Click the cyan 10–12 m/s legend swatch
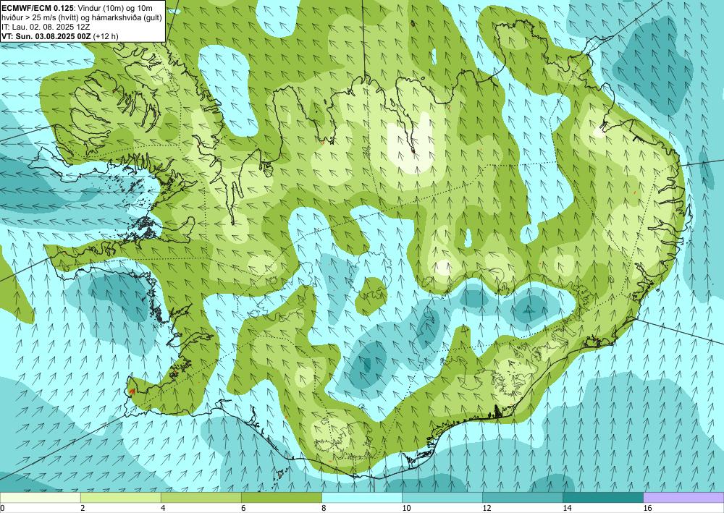Image resolution: width=724 pixels, height=513 pixels. click(442, 497)
